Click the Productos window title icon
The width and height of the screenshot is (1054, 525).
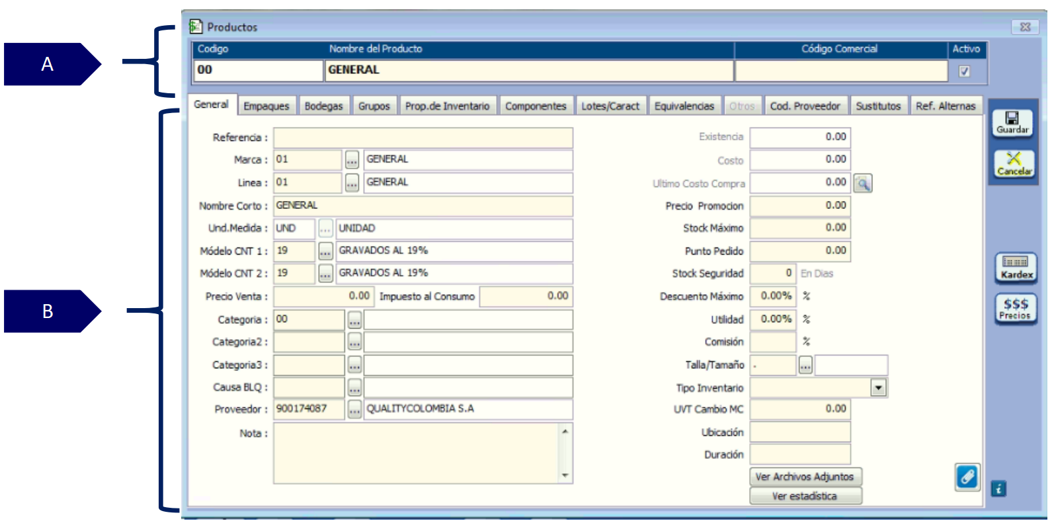(x=196, y=26)
